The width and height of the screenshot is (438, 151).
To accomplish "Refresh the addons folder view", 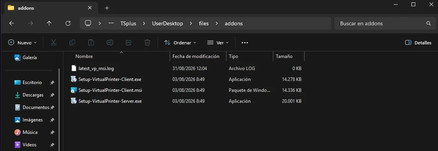I will pos(68,23).
